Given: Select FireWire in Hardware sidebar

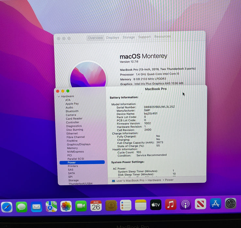Looking at the screenshot, I should point(72,141).
